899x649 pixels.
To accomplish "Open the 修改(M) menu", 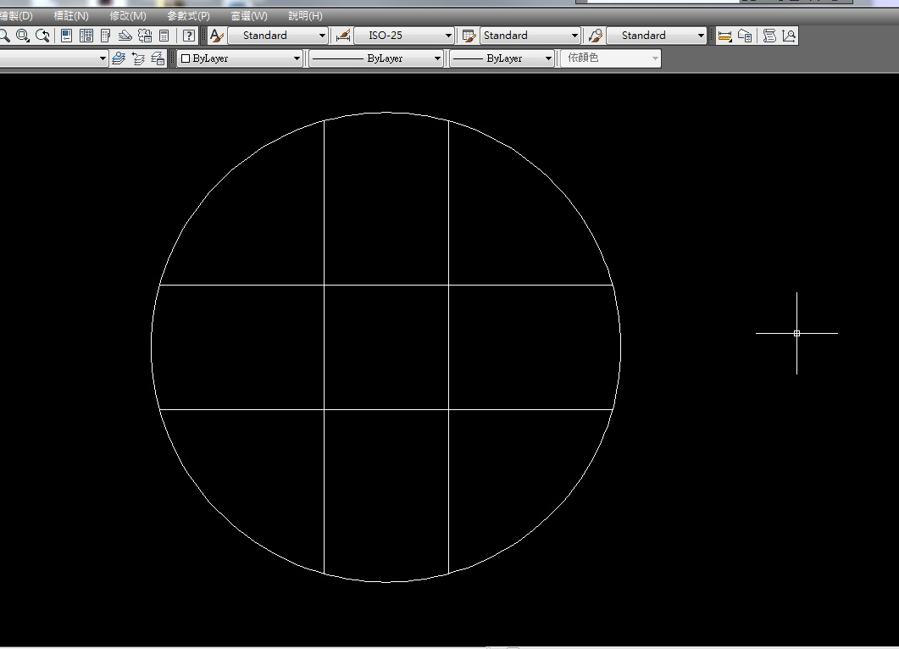I will coord(127,16).
